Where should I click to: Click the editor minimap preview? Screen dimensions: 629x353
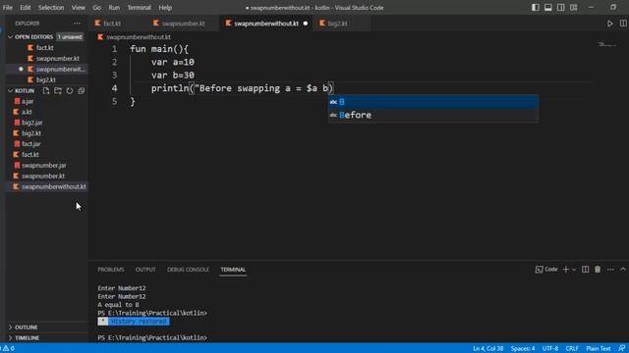click(x=607, y=44)
